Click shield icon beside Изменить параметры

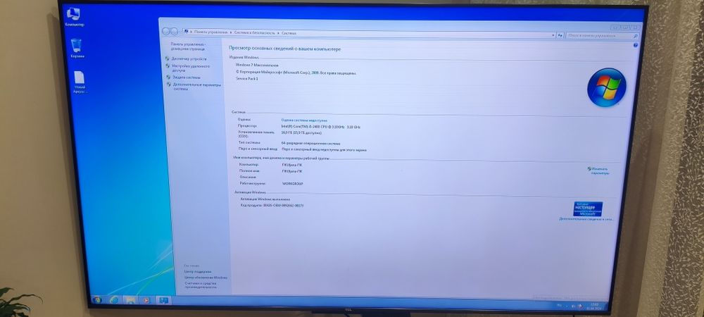pos(589,169)
